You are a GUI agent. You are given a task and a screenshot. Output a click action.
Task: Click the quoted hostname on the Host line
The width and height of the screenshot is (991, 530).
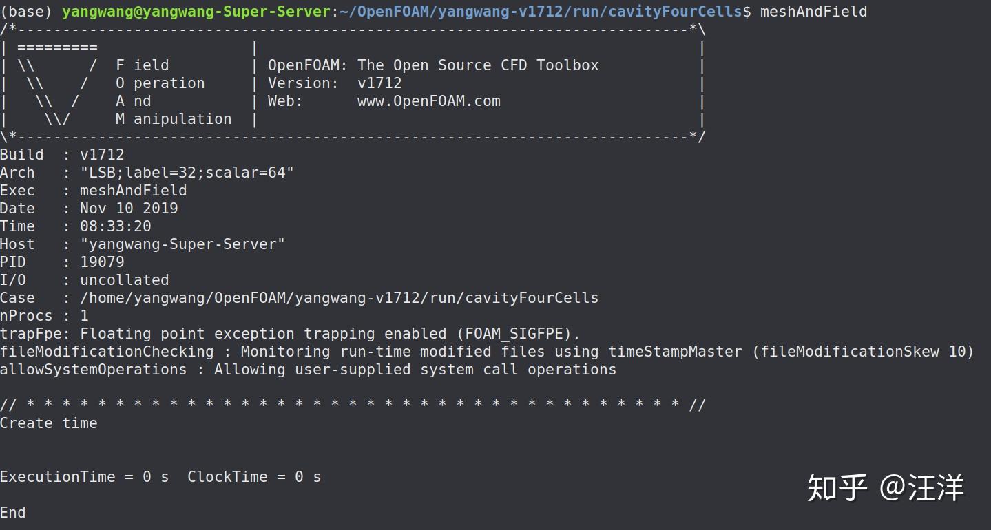(182, 244)
